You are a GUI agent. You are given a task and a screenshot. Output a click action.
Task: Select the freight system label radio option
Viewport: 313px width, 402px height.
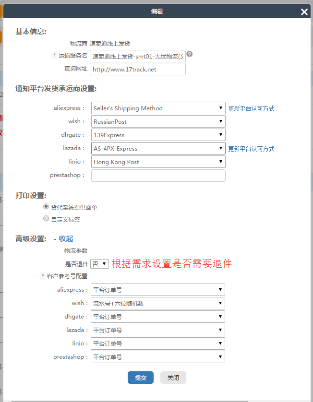point(46,207)
